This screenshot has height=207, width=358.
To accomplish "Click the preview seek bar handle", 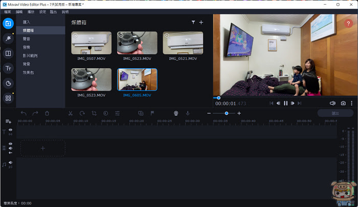I will [218, 98].
